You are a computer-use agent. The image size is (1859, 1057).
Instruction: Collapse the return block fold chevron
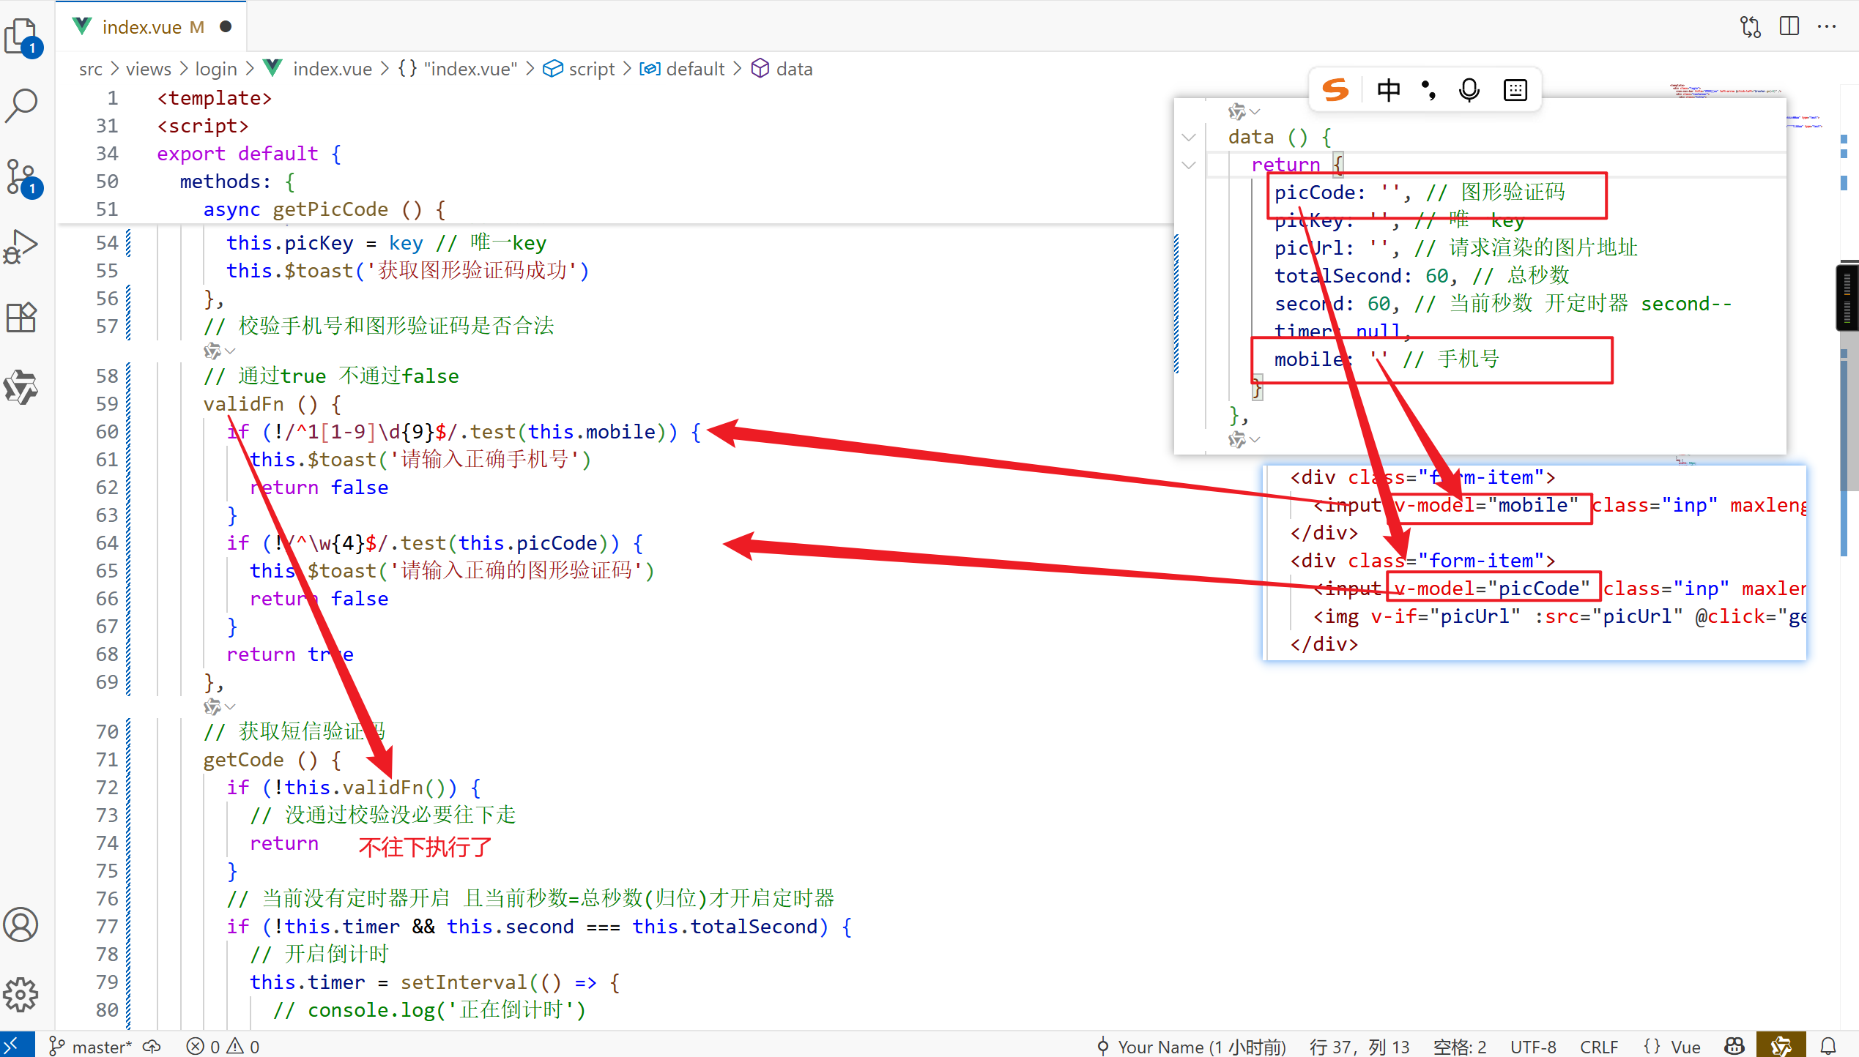[1189, 165]
